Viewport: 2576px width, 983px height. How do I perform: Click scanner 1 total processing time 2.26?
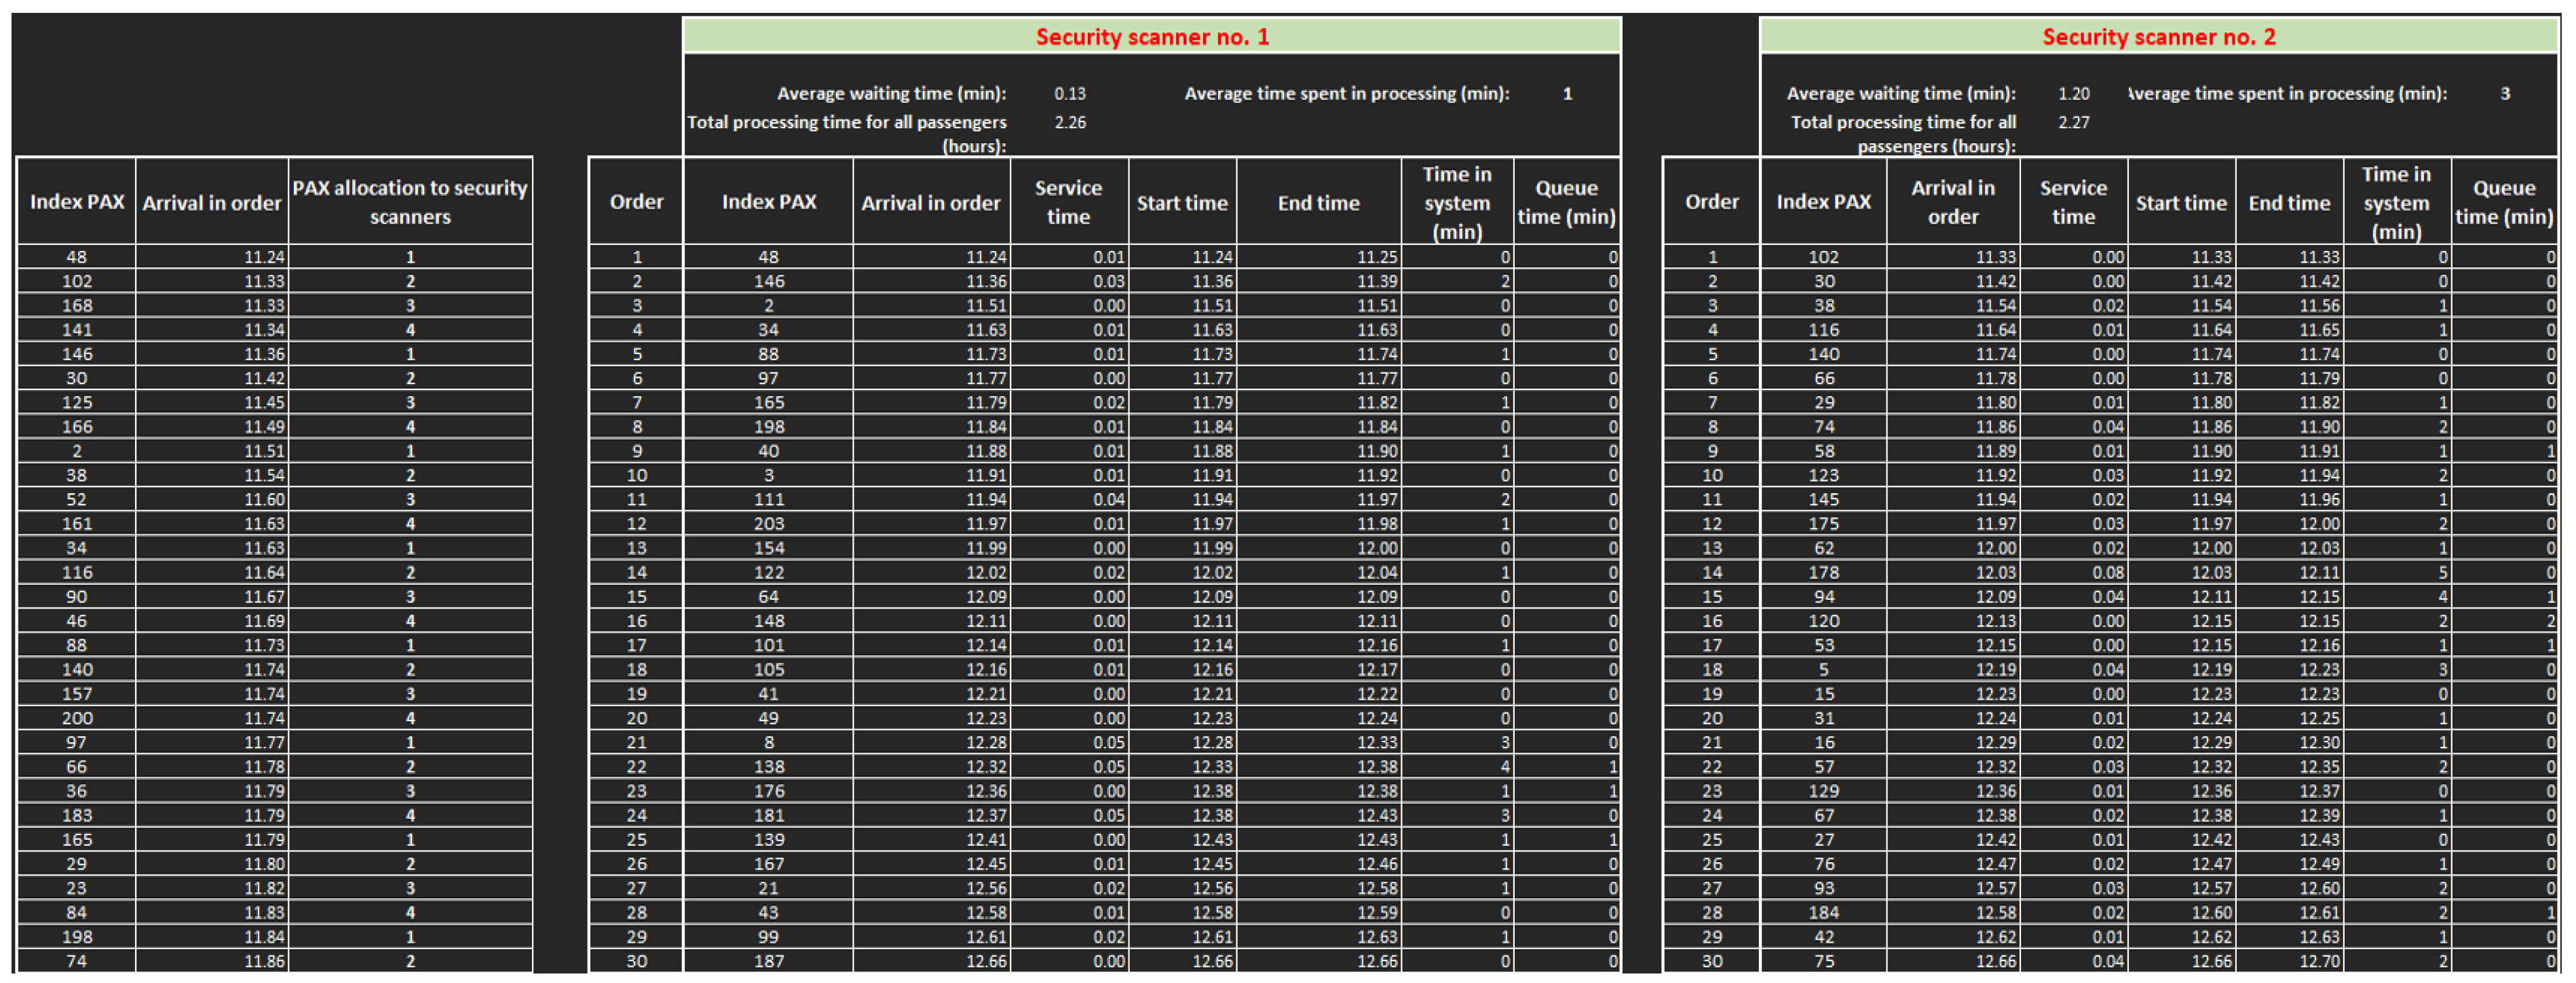pyautogui.click(x=1069, y=122)
